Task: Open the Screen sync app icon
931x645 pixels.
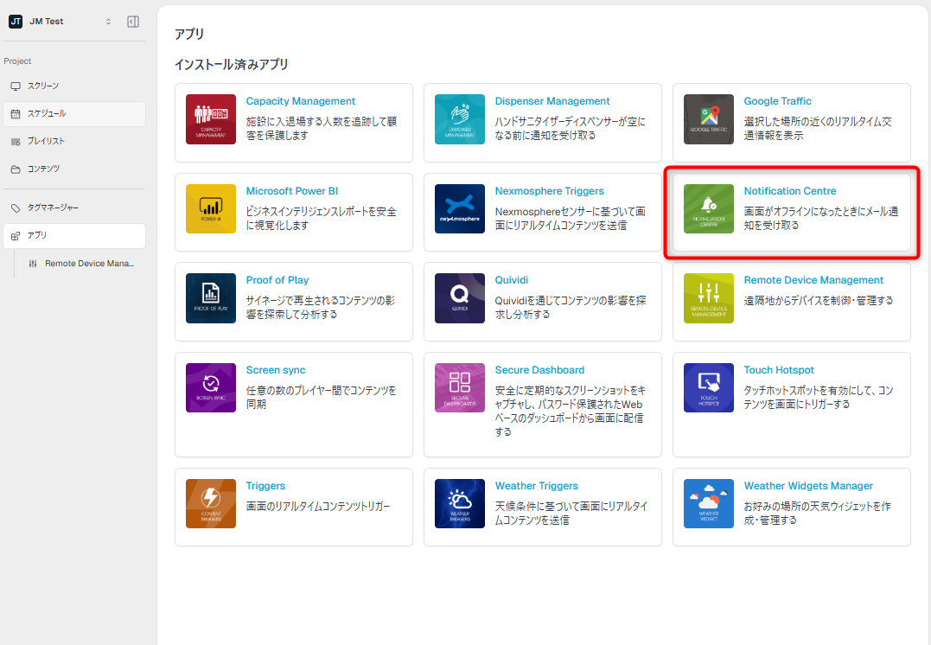Action: click(211, 388)
